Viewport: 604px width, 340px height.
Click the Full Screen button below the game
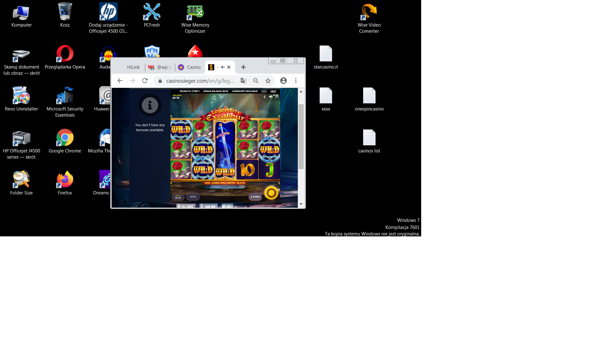point(186,206)
